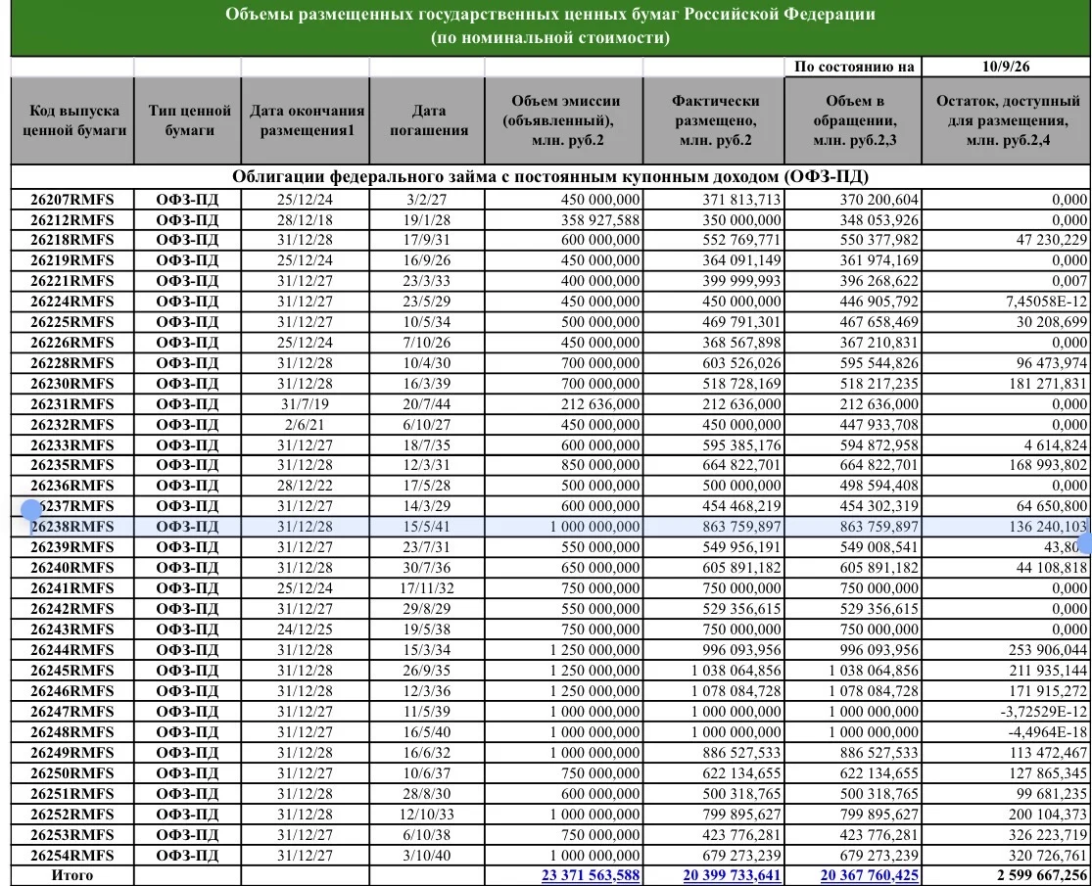Select cell 'По состоянию на'
This screenshot has width=1092, height=886.
pos(853,67)
